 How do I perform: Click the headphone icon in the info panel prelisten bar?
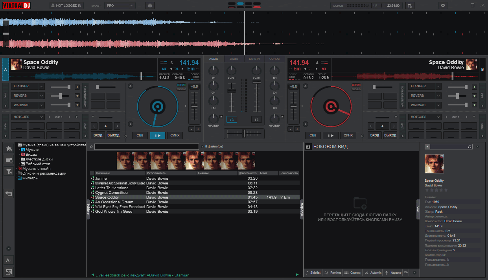pyautogui.click(x=470, y=147)
